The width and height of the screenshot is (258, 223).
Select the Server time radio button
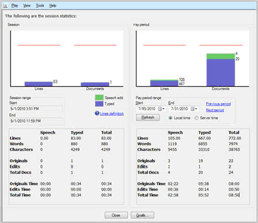pos(196,118)
